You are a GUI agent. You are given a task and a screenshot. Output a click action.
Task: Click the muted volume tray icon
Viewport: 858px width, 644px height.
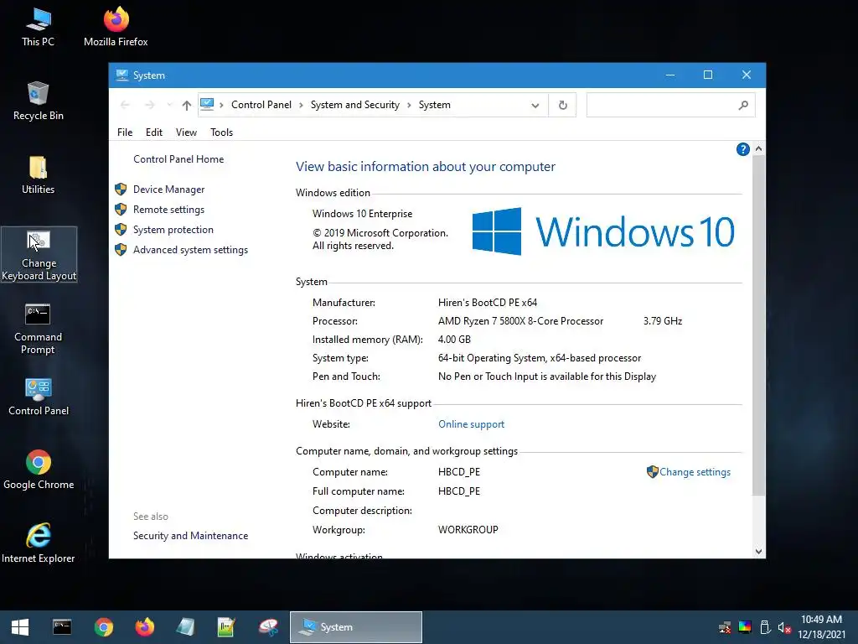[x=784, y=627]
